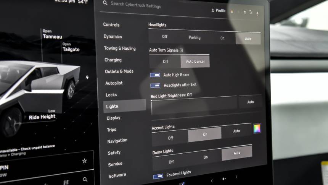Open the Controls settings section
328x185 pixels.
pyautogui.click(x=111, y=25)
